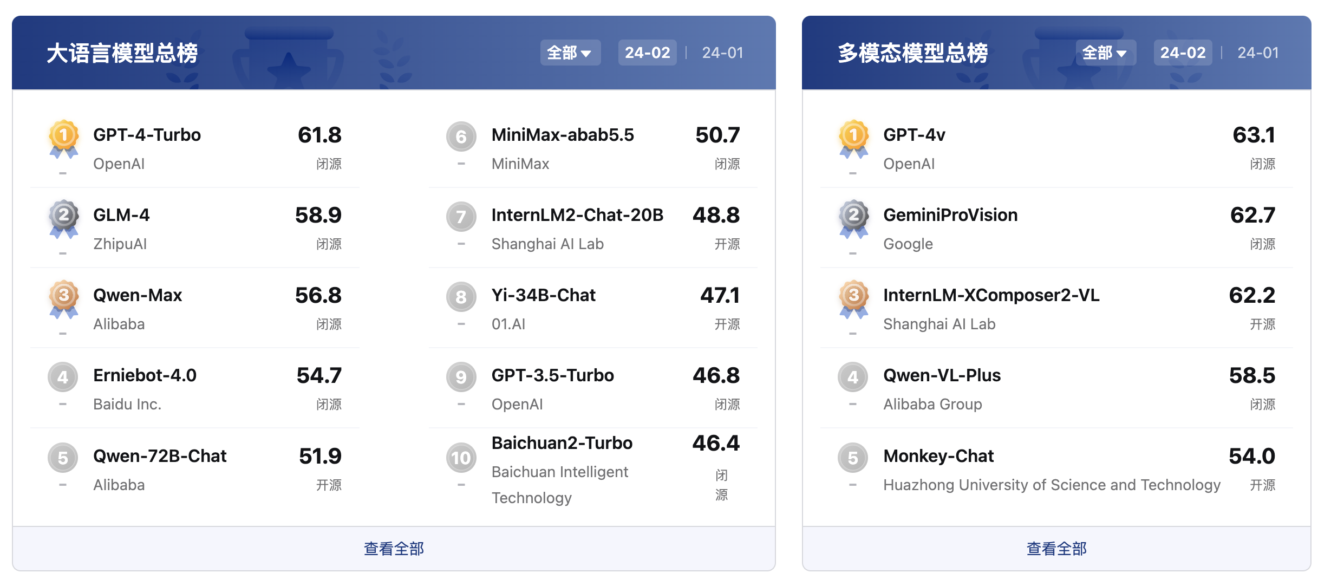Click the silver medal for GeminiProVision
The image size is (1331, 586).
(x=854, y=219)
